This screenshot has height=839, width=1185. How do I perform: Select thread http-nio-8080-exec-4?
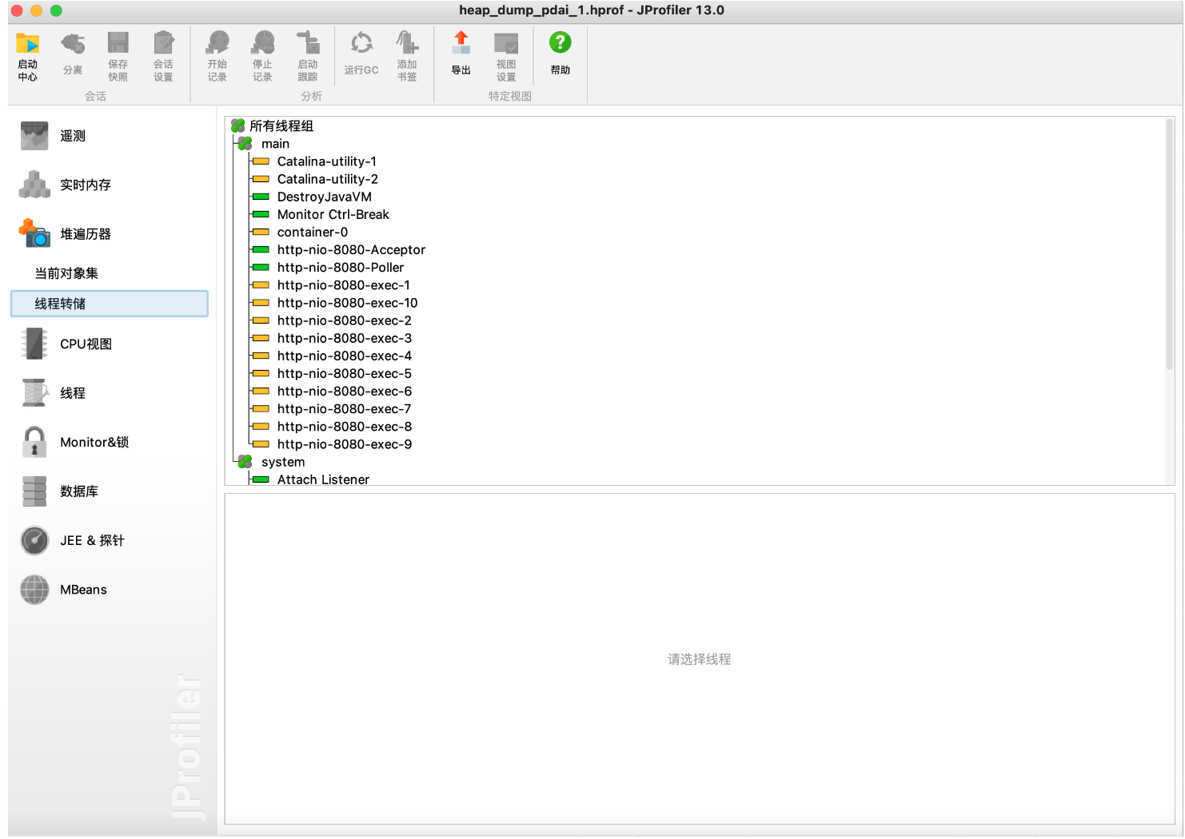(x=344, y=356)
